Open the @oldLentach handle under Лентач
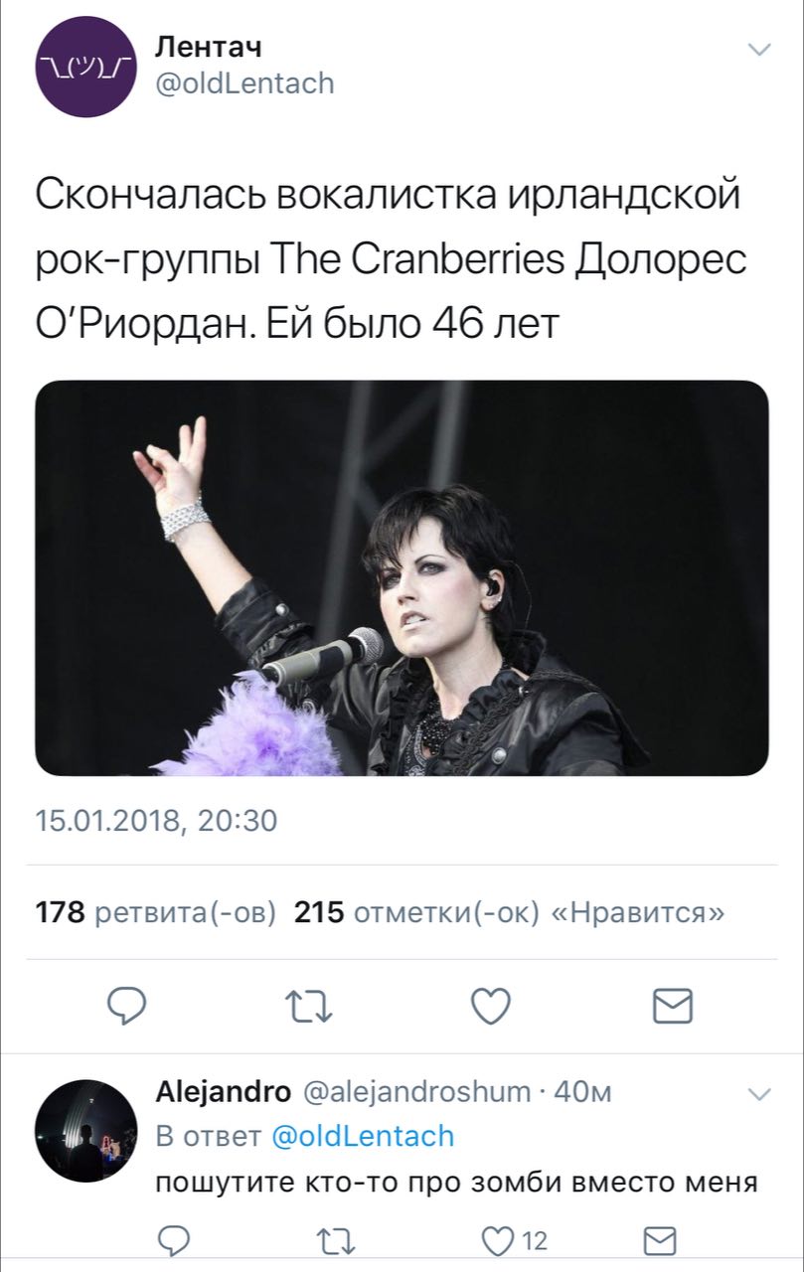 (x=245, y=83)
